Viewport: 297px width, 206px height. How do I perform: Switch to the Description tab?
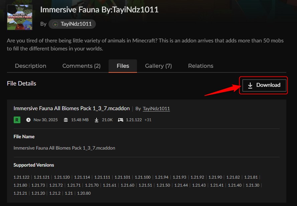pyautogui.click(x=30, y=66)
